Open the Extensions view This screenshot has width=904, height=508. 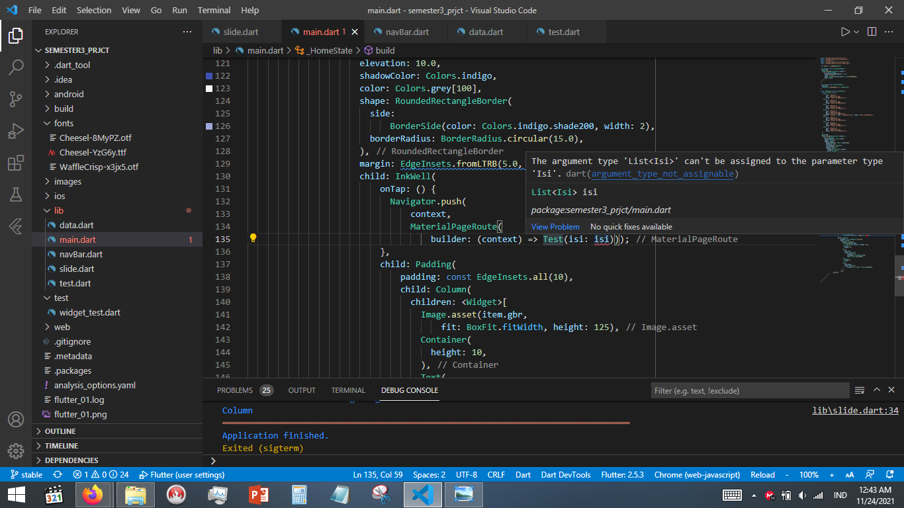(16, 163)
